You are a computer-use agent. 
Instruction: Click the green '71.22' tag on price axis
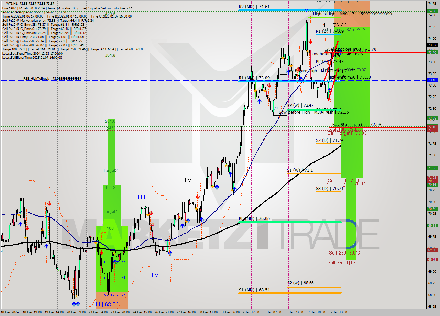[432, 168]
